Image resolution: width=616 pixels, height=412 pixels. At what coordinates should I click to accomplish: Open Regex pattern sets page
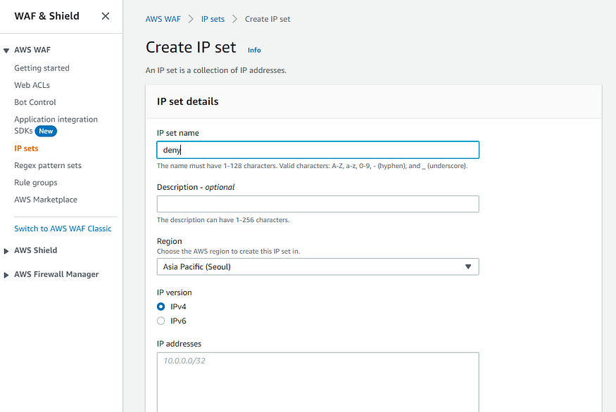48,166
